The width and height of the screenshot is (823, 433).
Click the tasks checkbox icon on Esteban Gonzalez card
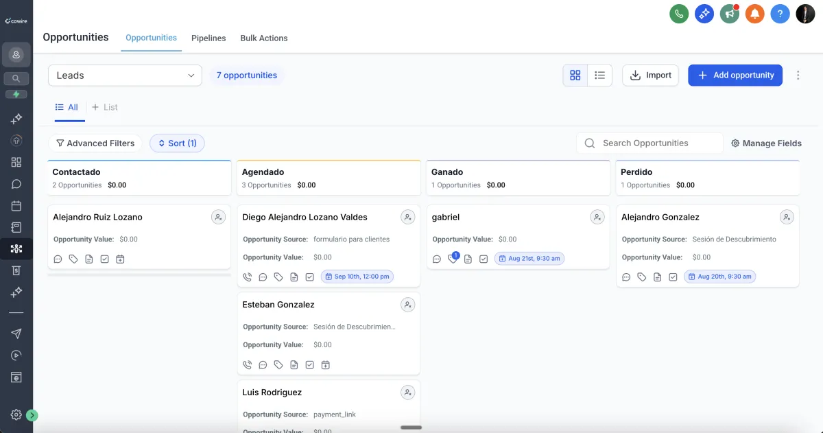pyautogui.click(x=309, y=365)
